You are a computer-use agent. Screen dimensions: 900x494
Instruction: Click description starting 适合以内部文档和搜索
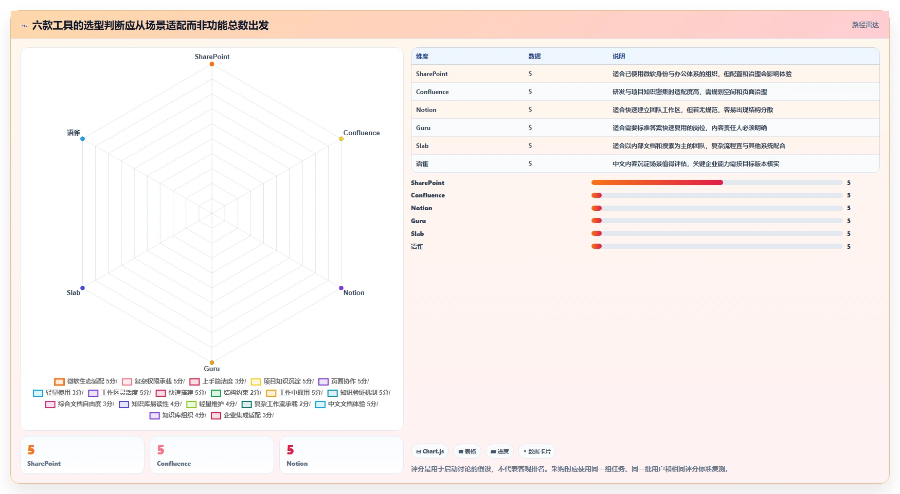pyautogui.click(x=699, y=146)
